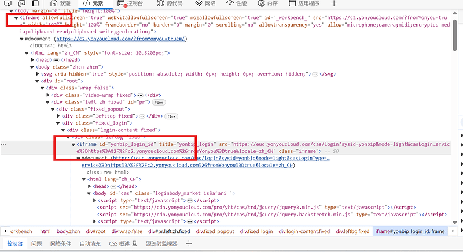Click the ellipsis in last script element
The width and height of the screenshot is (463, 252).
tap(190, 221)
